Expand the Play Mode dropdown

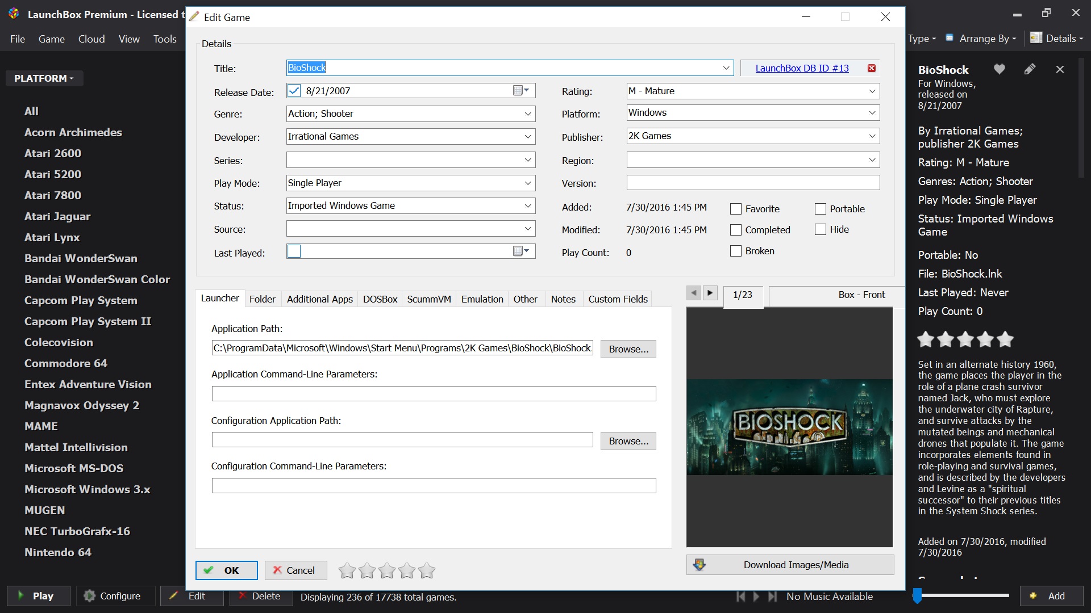(528, 183)
